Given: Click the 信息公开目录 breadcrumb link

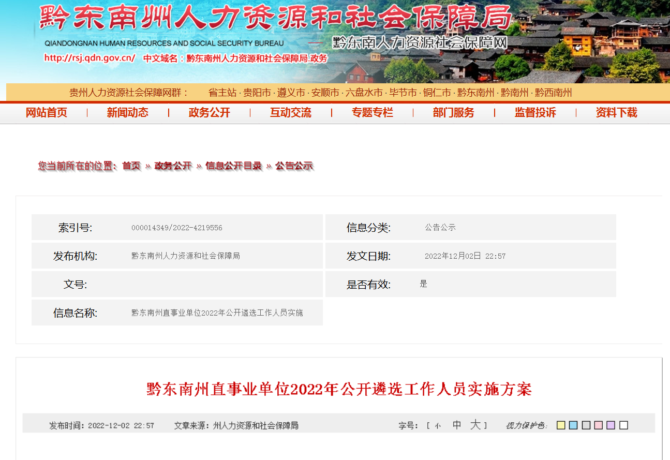Looking at the screenshot, I should point(233,166).
